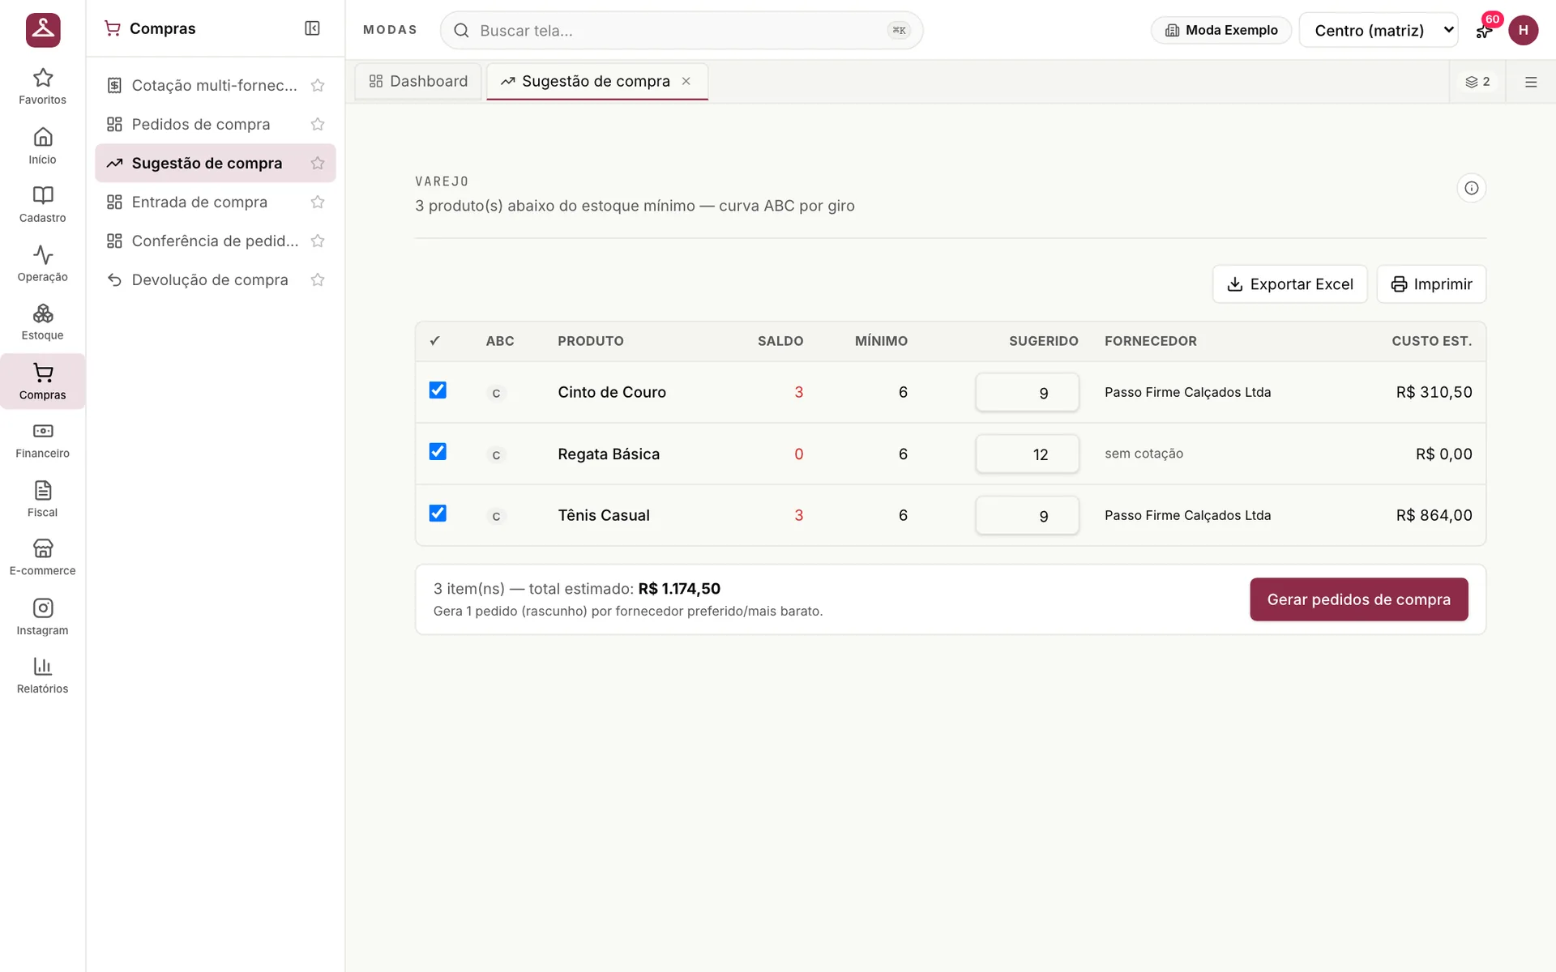Uncheck the Tênis Casual row checkbox
Screen dimensions: 1556x972
[x=438, y=514]
